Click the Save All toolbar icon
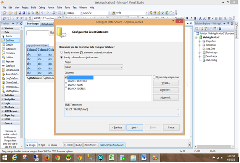Screen dimensions: 240x163 pos(24,13)
